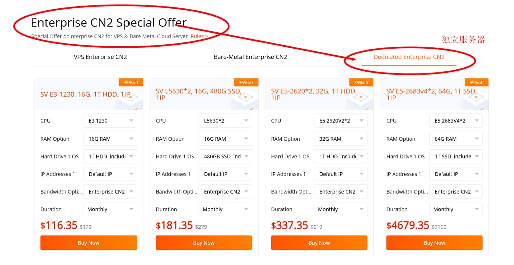
Task: Open Bandwidth dropdown on the $337.35 card
Action: coord(341,192)
